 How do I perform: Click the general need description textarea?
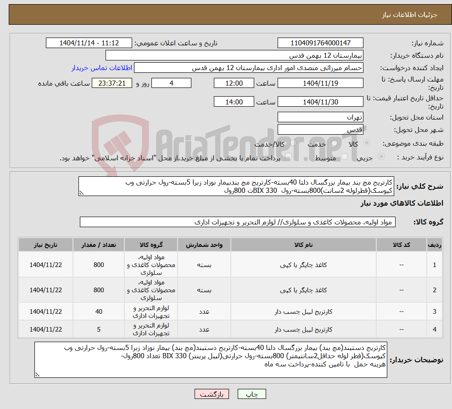(236, 186)
